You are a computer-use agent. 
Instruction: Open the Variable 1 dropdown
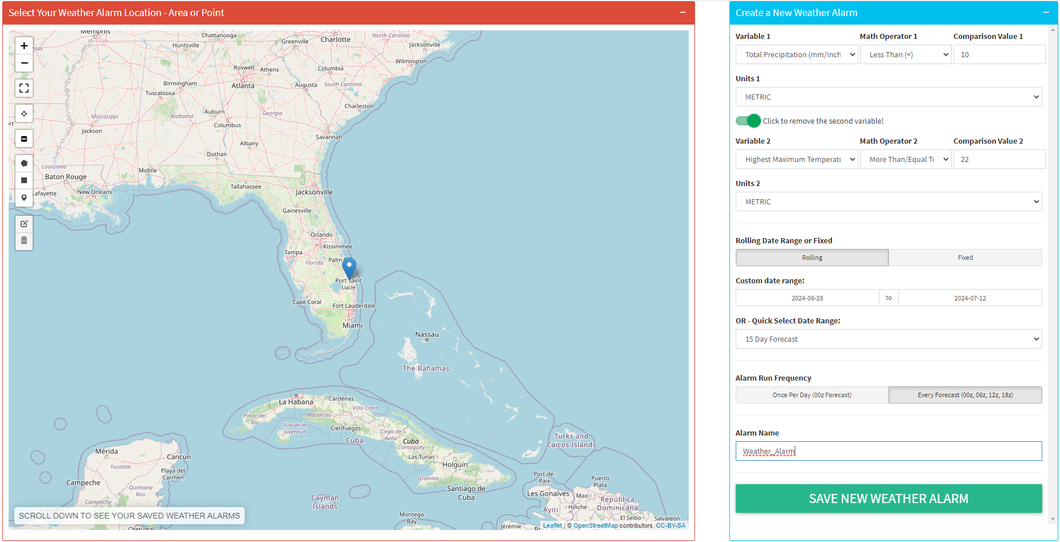coord(796,54)
